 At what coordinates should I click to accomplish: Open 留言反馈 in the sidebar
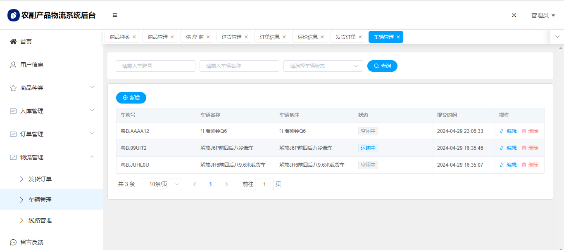pos(31,242)
